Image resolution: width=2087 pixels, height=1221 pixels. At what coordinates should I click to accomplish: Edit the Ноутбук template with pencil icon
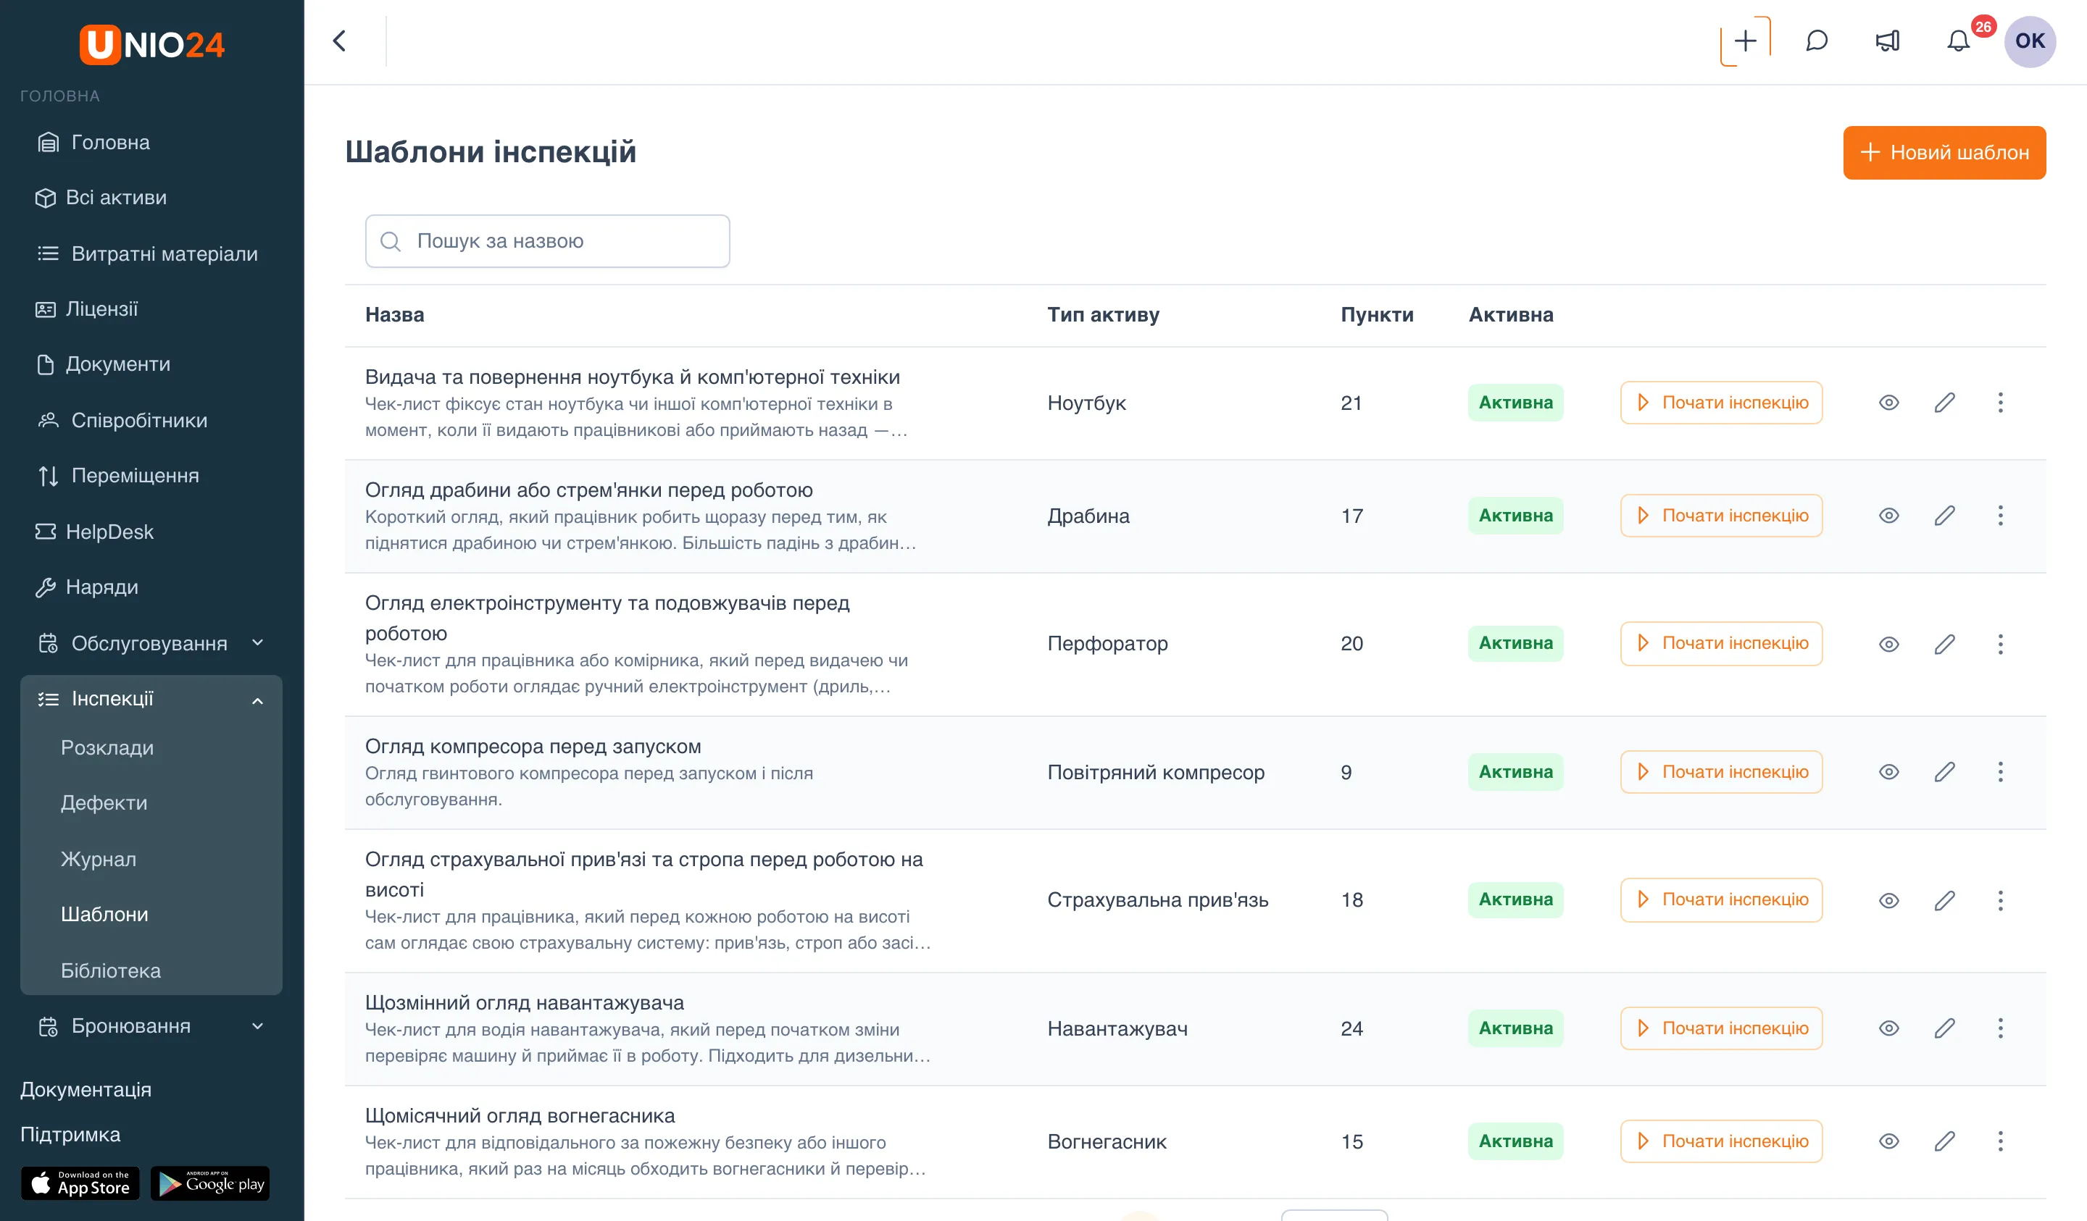[x=1944, y=403]
